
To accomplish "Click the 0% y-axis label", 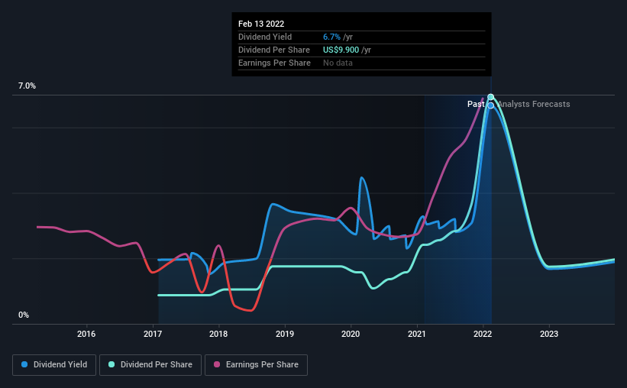I will [x=24, y=315].
